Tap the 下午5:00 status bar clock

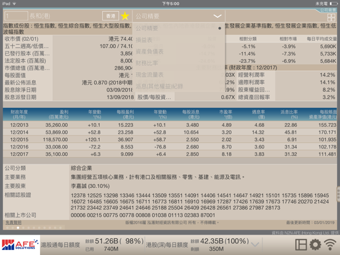[x=171, y=4]
